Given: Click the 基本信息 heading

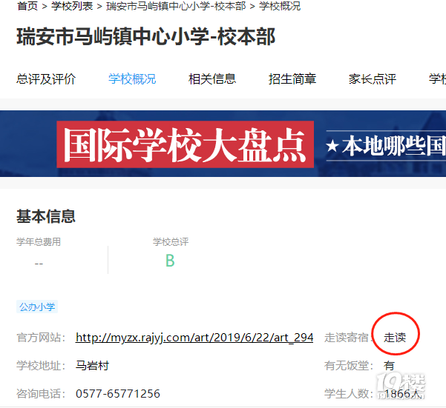Looking at the screenshot, I should pyautogui.click(x=46, y=216).
